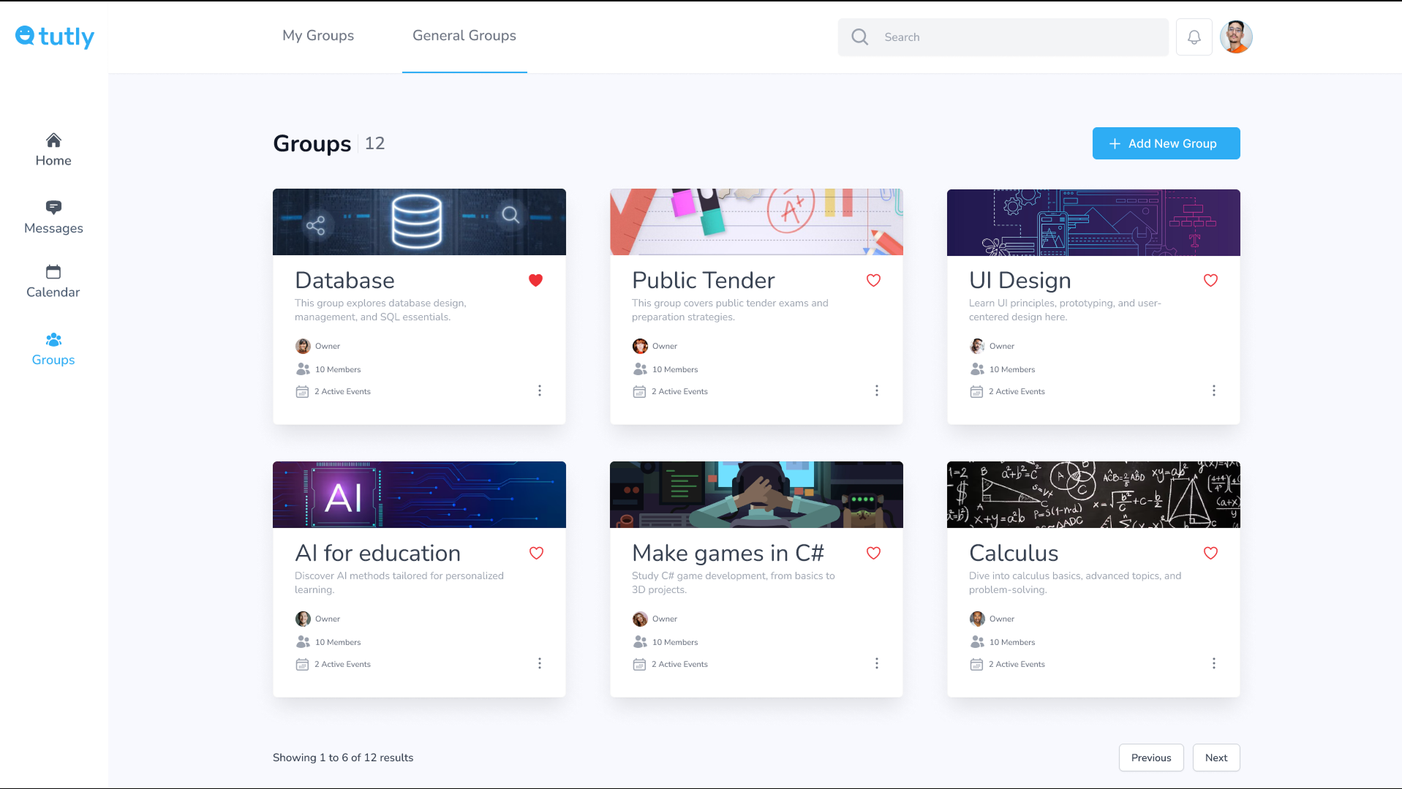This screenshot has width=1402, height=789.
Task: Favorite the Public Tender group
Action: (873, 280)
